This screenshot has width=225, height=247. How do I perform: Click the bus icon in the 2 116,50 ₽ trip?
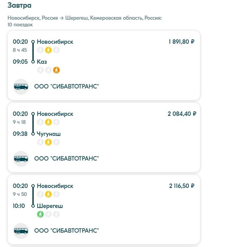(x=21, y=231)
